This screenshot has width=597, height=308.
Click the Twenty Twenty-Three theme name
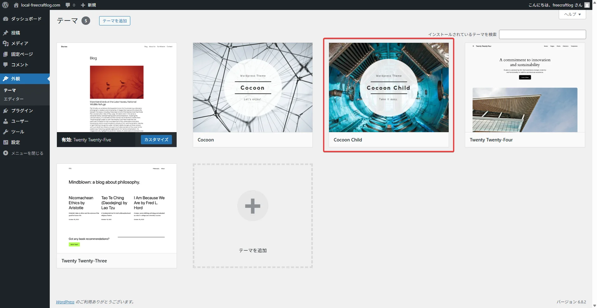(84, 261)
